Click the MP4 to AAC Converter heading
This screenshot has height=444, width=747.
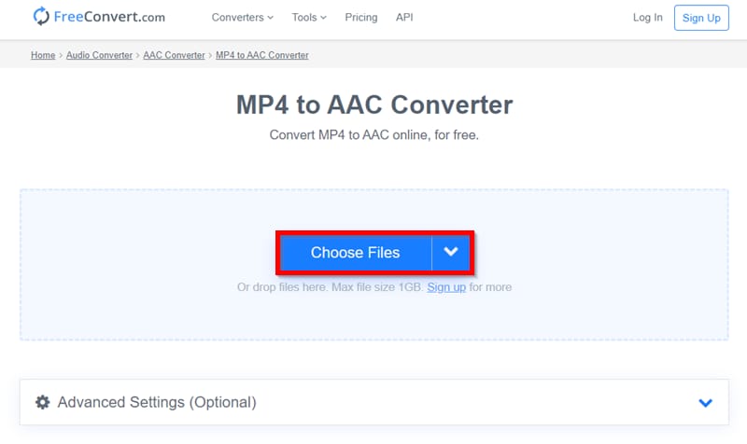[373, 104]
